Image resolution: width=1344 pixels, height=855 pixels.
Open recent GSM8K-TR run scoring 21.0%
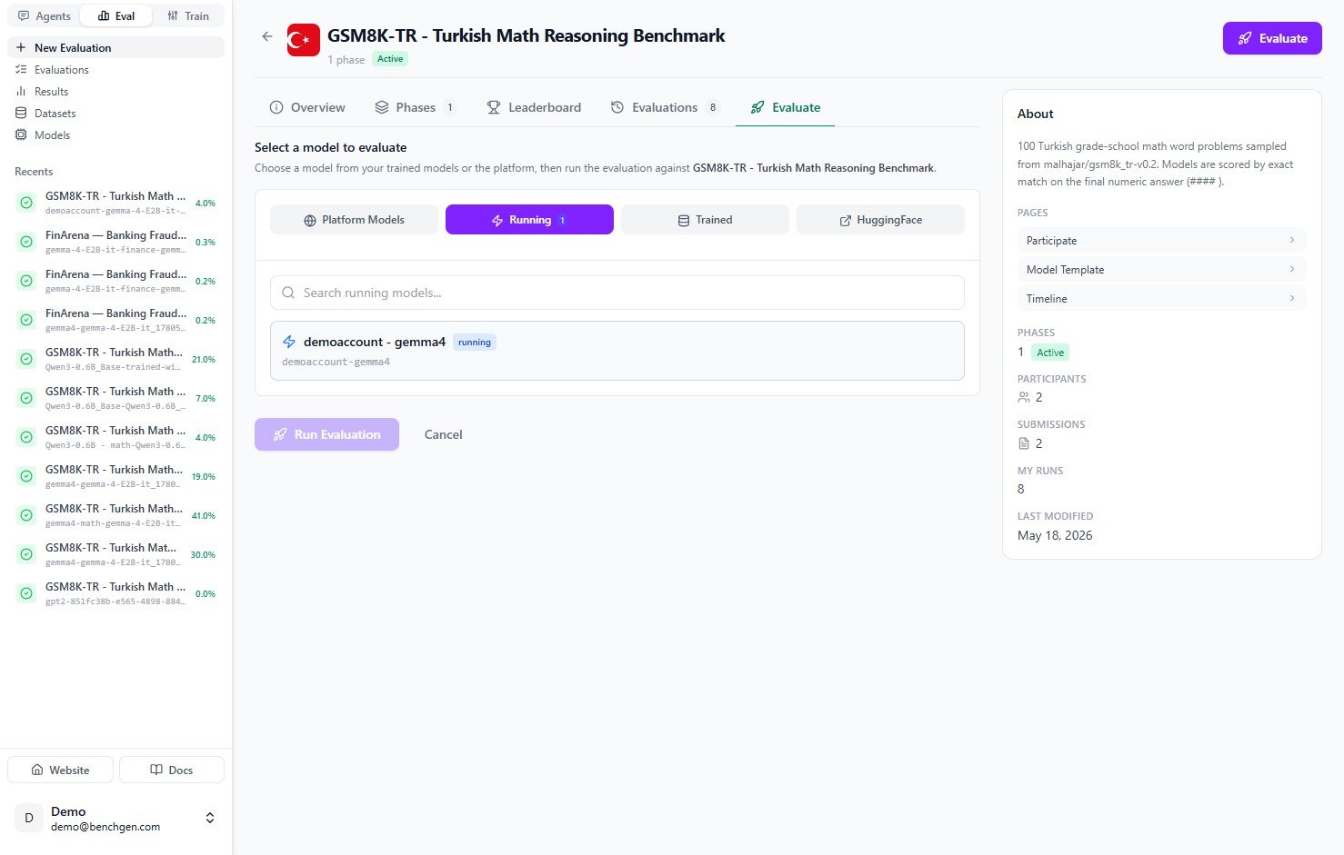coord(115,359)
